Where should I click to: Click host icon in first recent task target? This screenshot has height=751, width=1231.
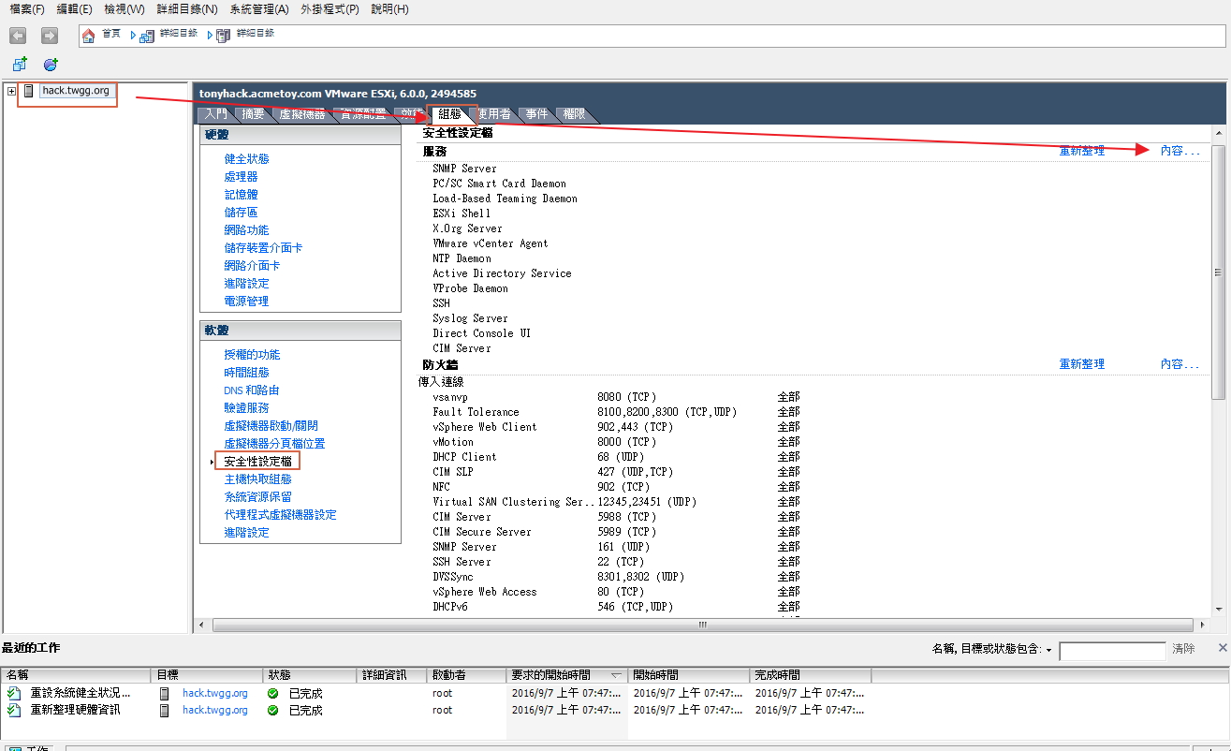(x=165, y=693)
